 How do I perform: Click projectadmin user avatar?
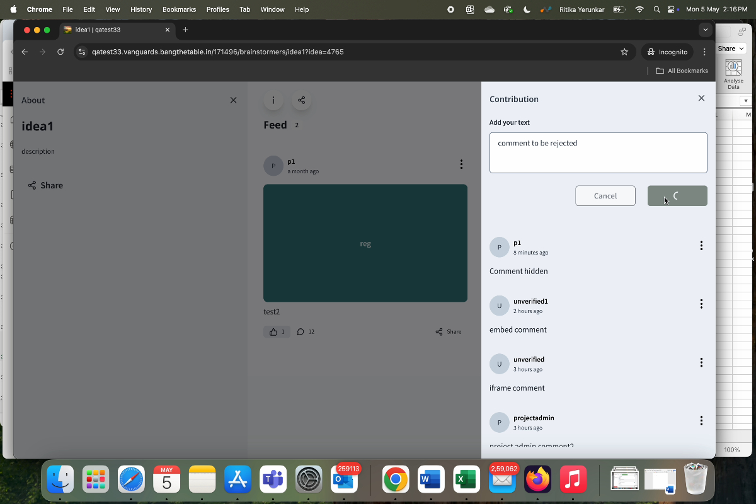pyautogui.click(x=499, y=422)
